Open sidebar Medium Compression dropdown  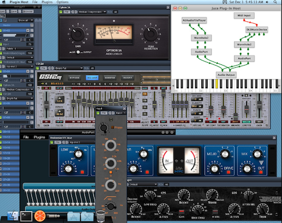click(20, 90)
